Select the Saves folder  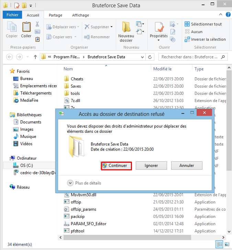(x=76, y=86)
